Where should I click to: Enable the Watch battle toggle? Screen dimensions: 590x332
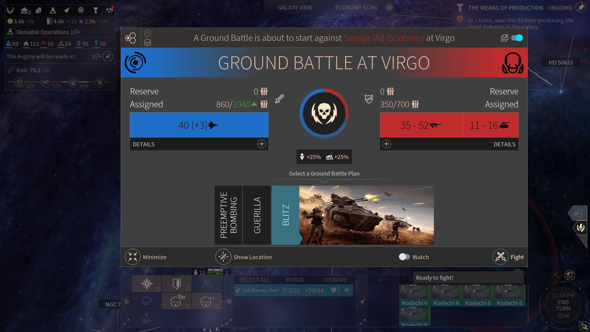[404, 257]
